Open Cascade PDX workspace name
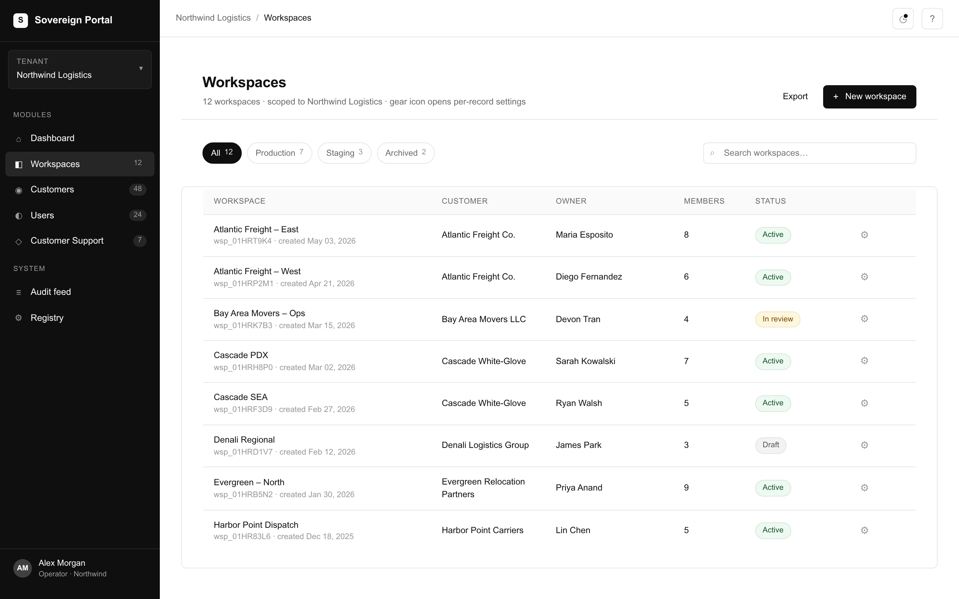The image size is (959, 599). pos(240,355)
